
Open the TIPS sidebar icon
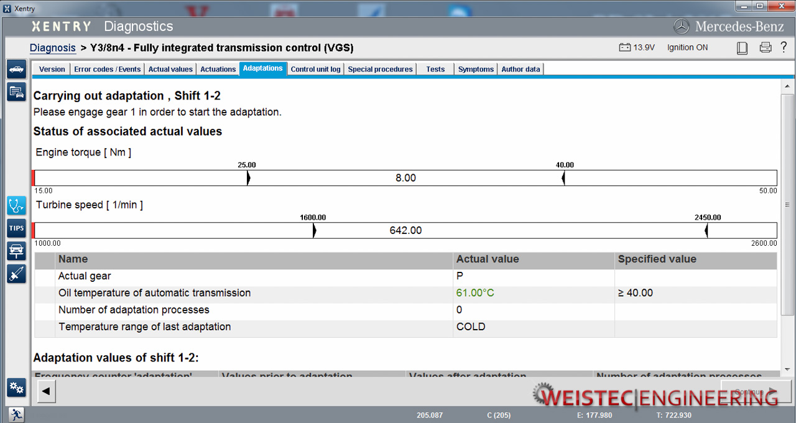pos(16,228)
